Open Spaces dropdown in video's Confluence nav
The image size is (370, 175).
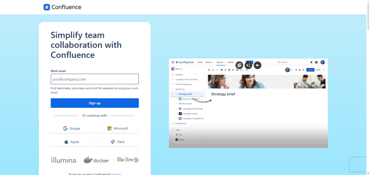click(221, 62)
